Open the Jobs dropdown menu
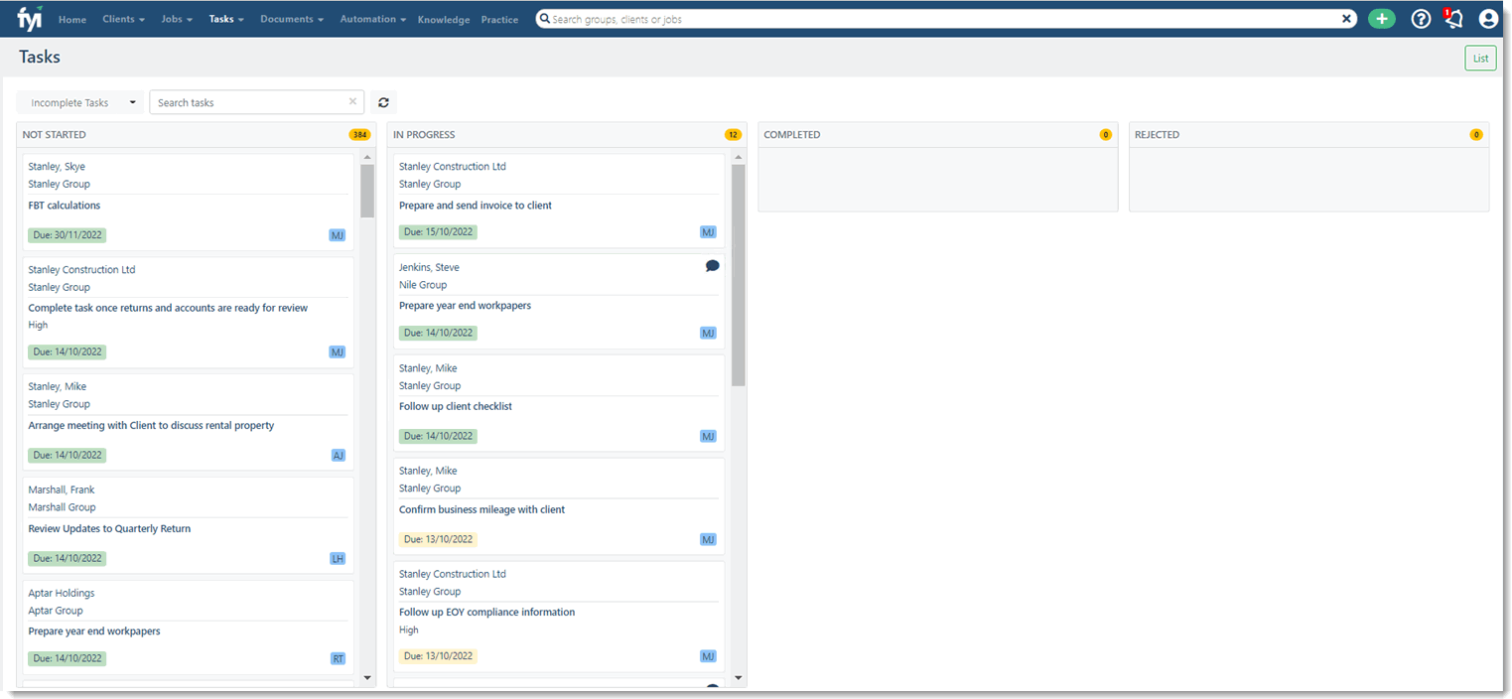Image resolution: width=1512 pixels, height=699 pixels. click(x=176, y=18)
